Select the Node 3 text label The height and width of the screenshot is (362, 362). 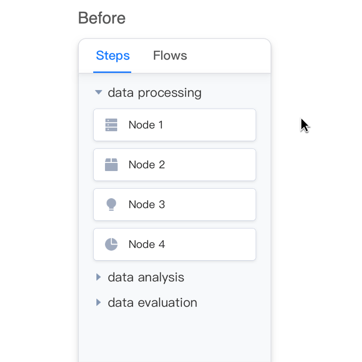[147, 205]
